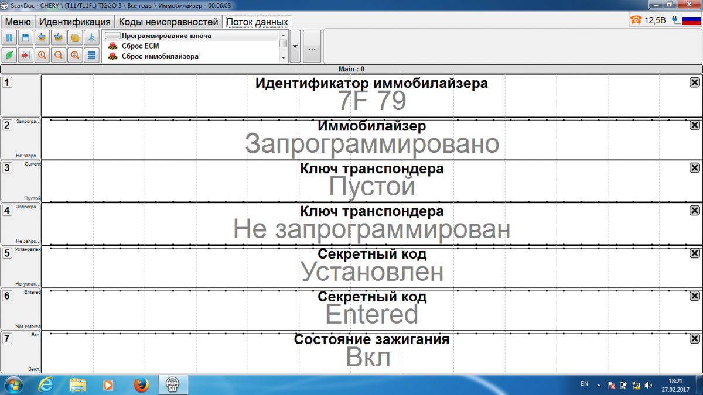The height and width of the screenshot is (395, 703).
Task: Click the back-arrow folder icon
Action: (42, 38)
